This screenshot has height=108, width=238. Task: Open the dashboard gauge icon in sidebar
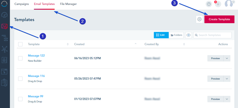(x=5, y=15)
